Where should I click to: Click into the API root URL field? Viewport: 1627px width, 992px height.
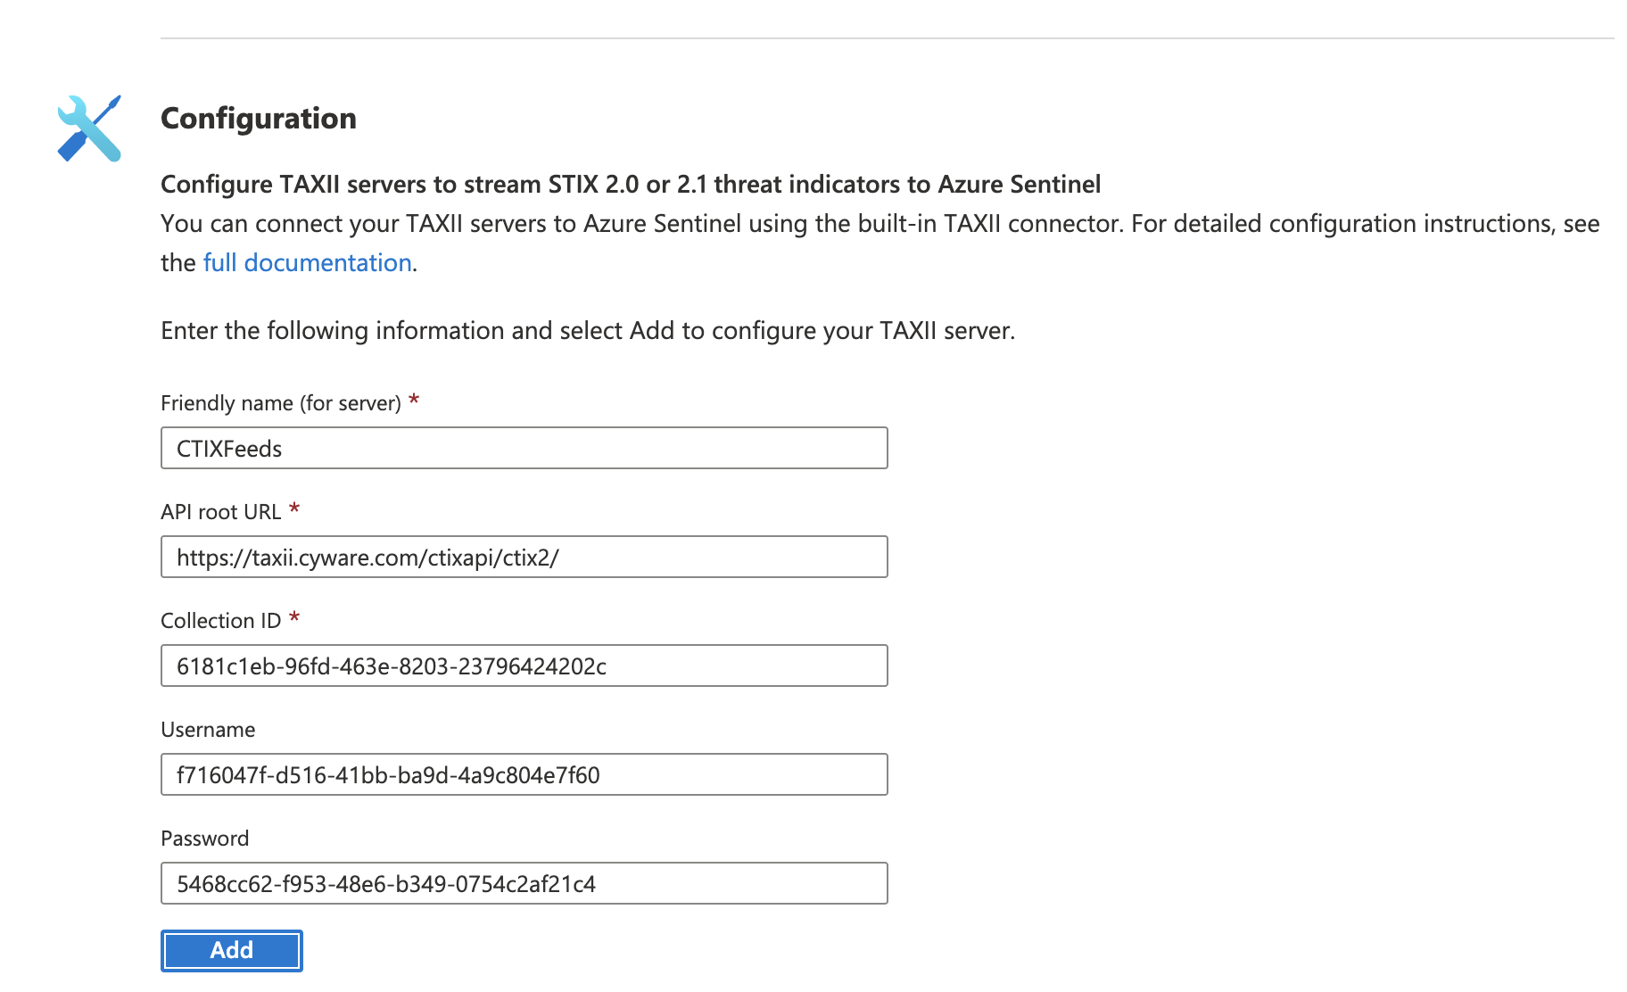(x=524, y=557)
